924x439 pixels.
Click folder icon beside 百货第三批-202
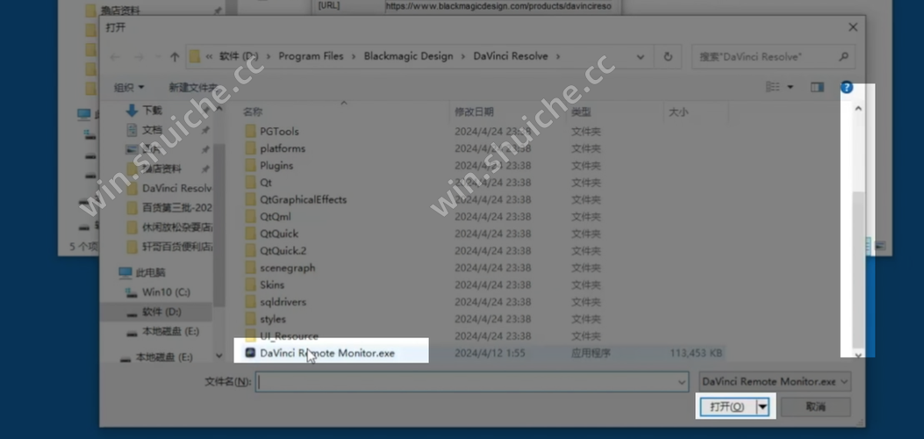click(133, 207)
